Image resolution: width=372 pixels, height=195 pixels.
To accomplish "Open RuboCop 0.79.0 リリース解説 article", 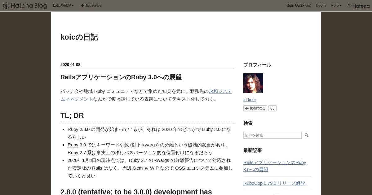I will click(274, 183).
